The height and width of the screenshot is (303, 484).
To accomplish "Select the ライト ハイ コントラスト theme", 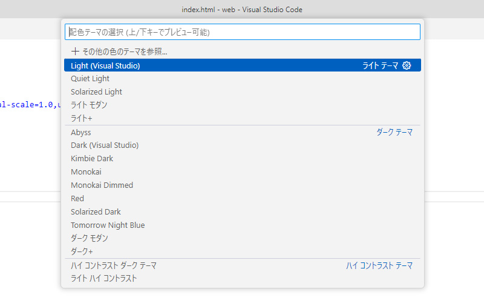I will pyautogui.click(x=103, y=279).
